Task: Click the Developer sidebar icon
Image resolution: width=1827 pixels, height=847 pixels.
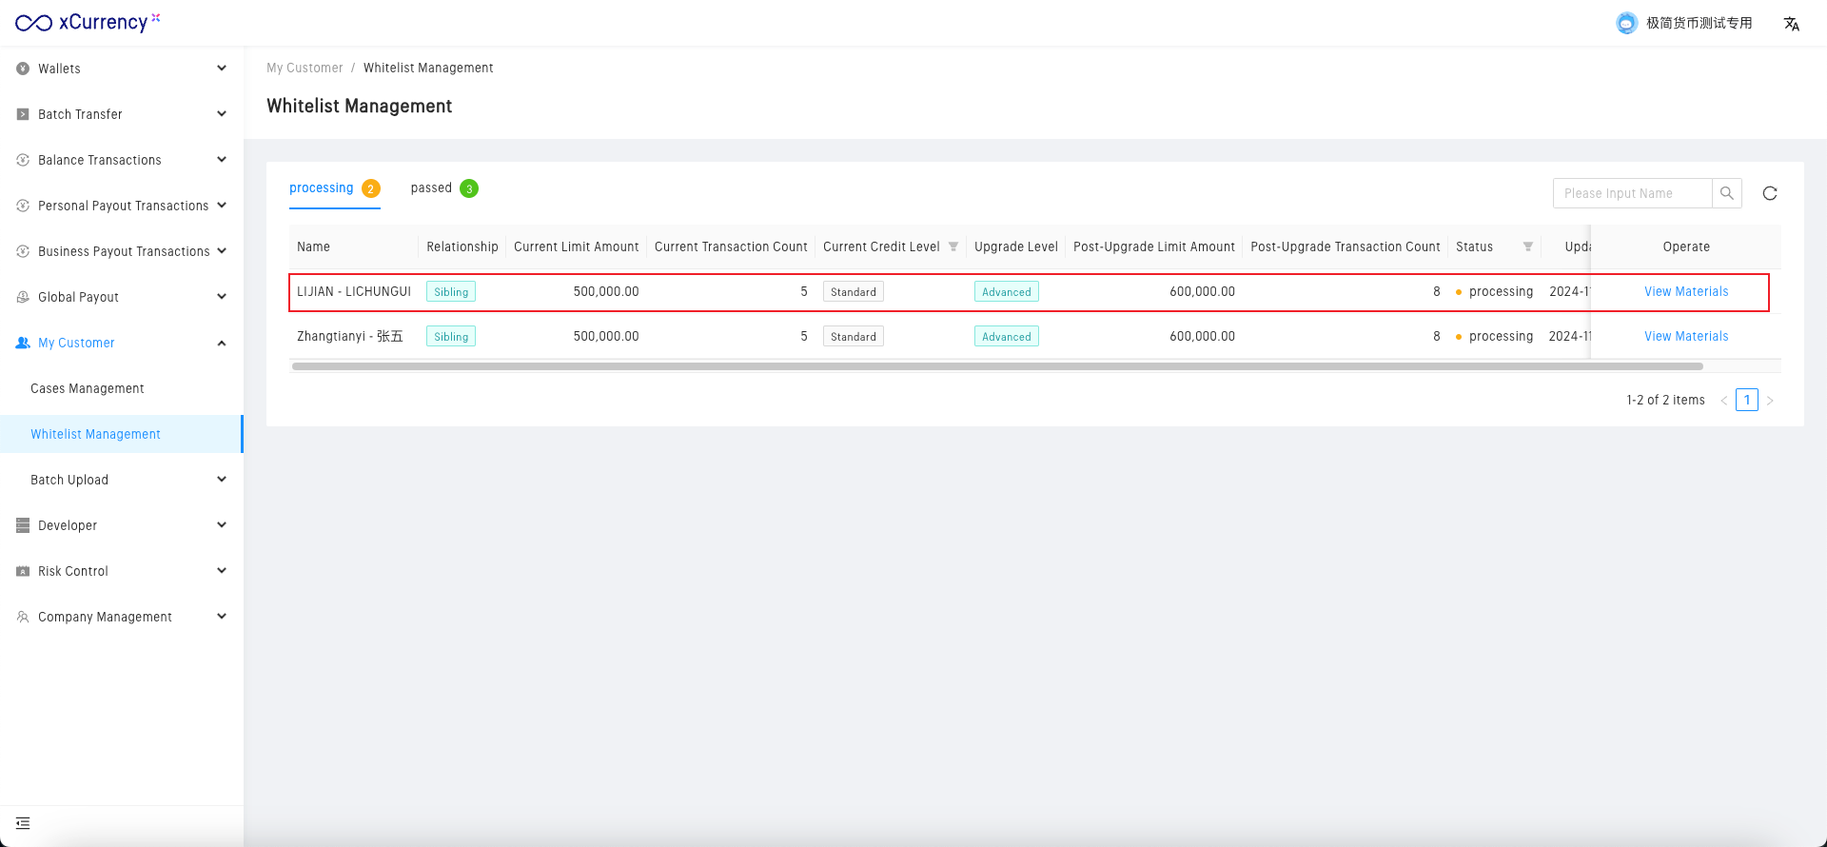Action: click(23, 525)
